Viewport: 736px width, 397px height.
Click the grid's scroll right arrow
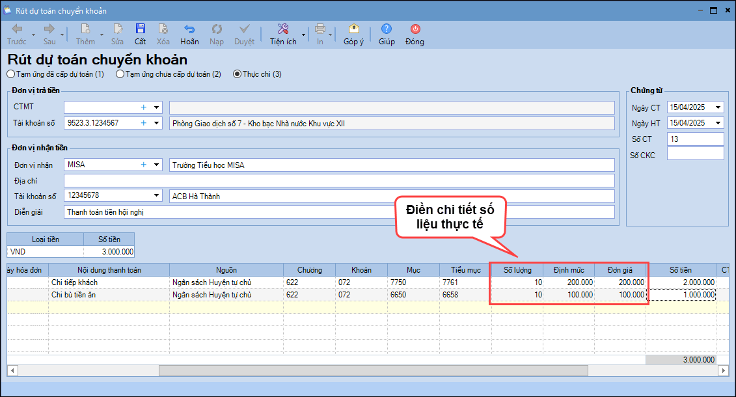coord(724,371)
